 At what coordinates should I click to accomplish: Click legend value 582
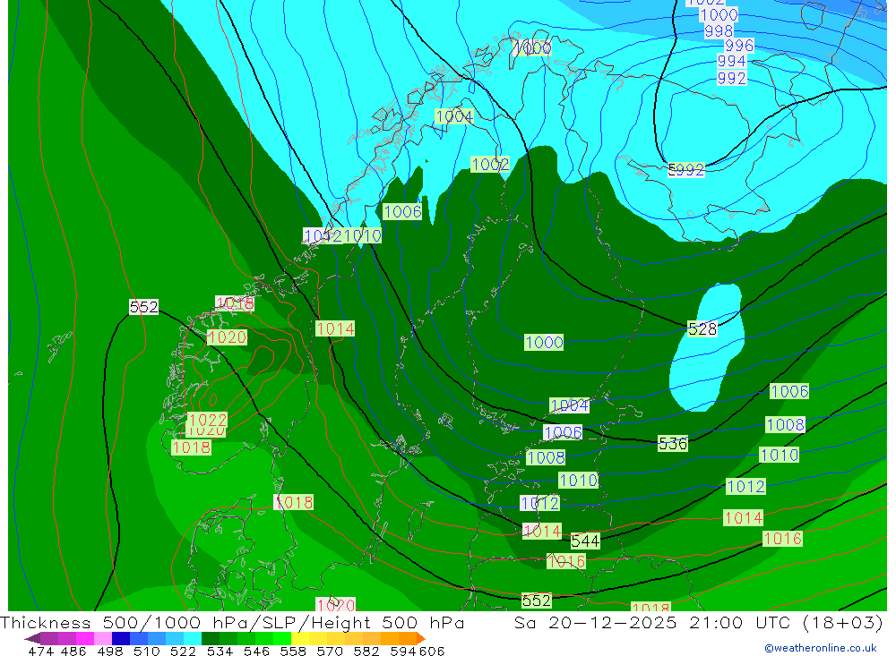coord(366,651)
